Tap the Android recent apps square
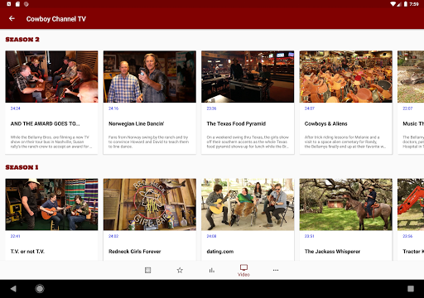Image resolution: width=424 pixels, height=298 pixels. 411,289
